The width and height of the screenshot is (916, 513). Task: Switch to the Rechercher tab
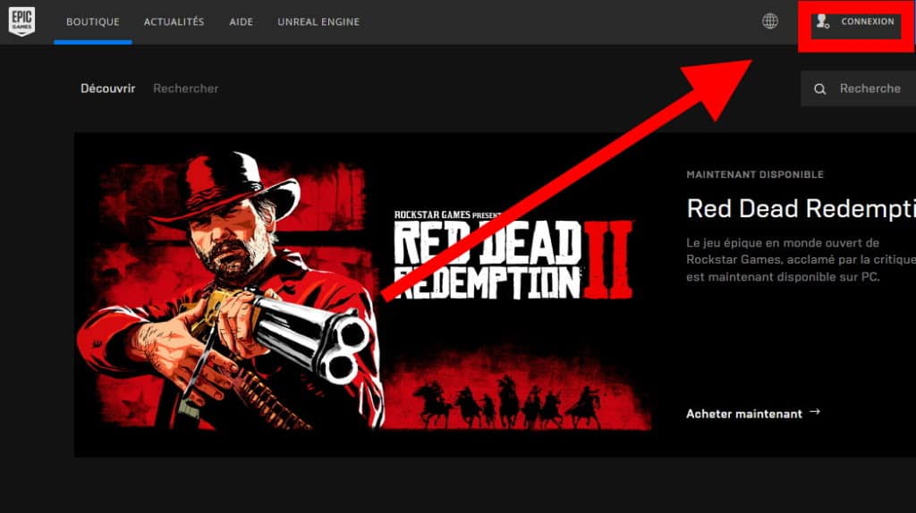tap(185, 88)
